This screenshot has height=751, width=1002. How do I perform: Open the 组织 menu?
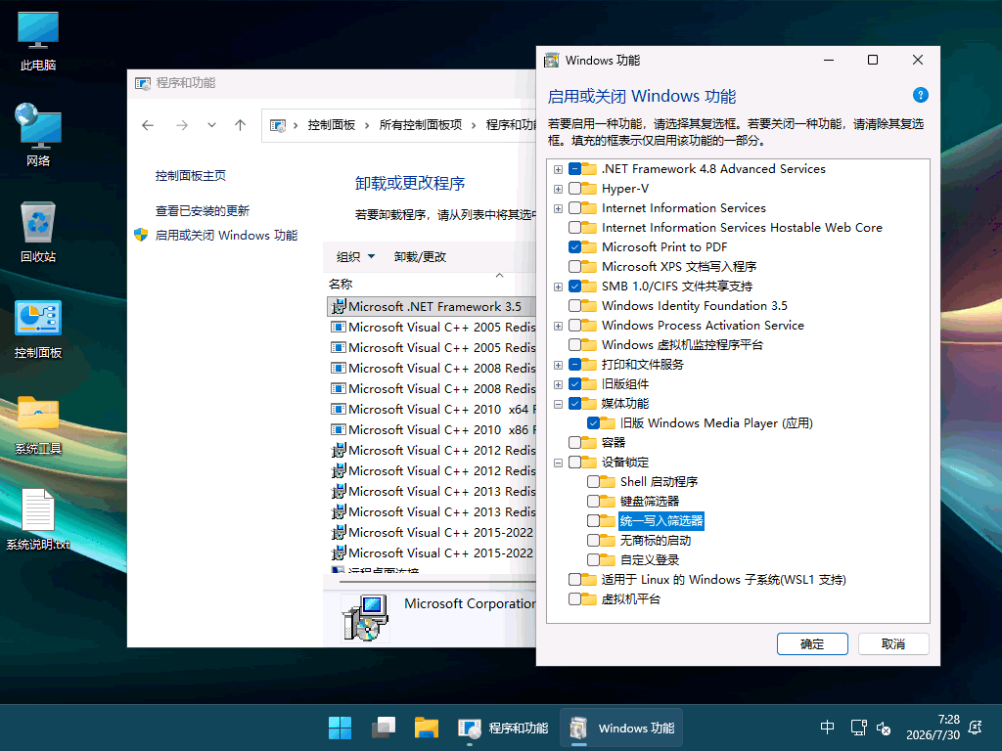pos(355,257)
